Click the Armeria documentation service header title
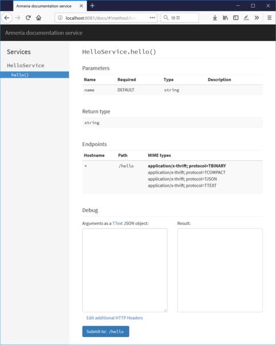Image resolution: width=276 pixels, height=345 pixels. tap(44, 33)
